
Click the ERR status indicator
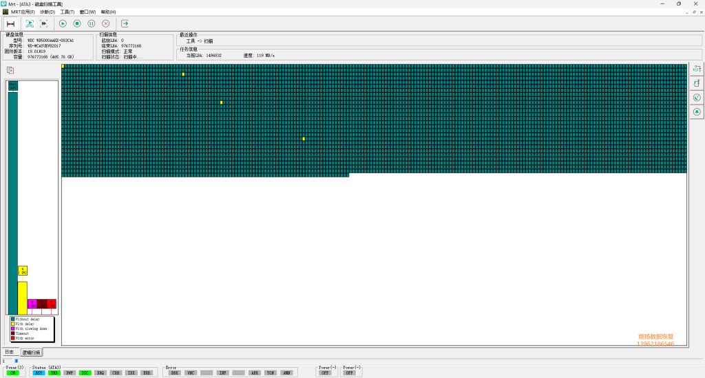(x=147, y=373)
